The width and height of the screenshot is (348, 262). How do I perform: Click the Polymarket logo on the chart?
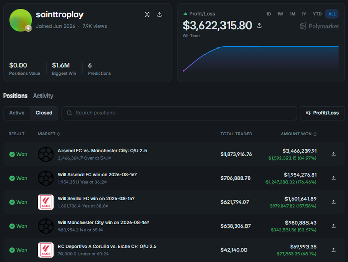(x=319, y=26)
